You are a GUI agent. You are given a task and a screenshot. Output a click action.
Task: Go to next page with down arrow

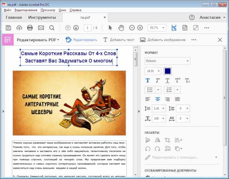pyautogui.click(x=76, y=28)
